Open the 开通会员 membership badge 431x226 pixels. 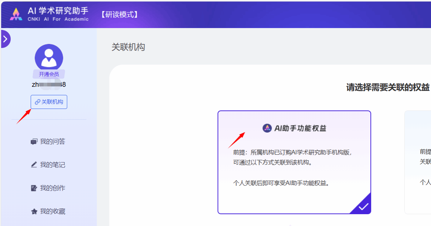coord(49,74)
